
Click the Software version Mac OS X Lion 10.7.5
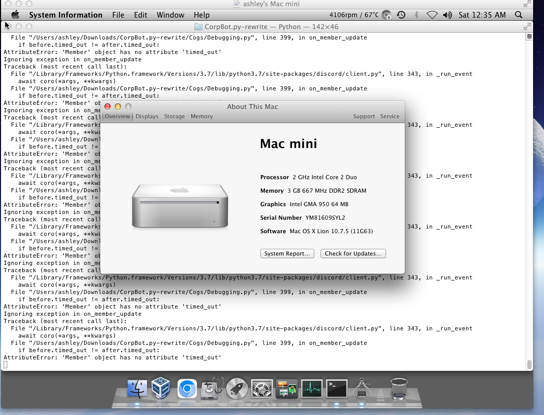331,231
